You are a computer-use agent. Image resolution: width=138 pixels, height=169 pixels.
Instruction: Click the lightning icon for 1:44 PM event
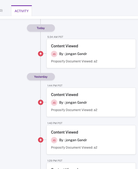(41, 102)
